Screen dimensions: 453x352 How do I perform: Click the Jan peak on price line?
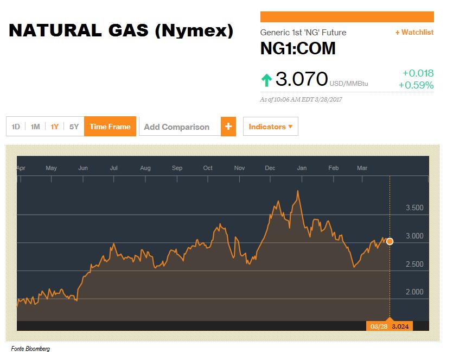(x=298, y=191)
